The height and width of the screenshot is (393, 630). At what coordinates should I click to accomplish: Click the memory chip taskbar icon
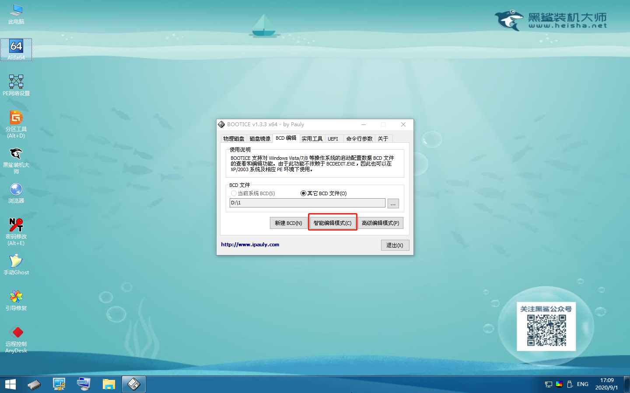34,384
